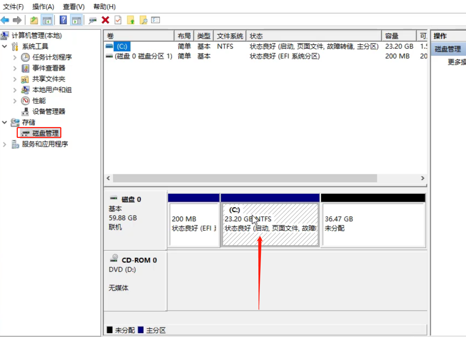Click the Event Viewer icon
This screenshot has height=337, width=466.
click(x=25, y=68)
